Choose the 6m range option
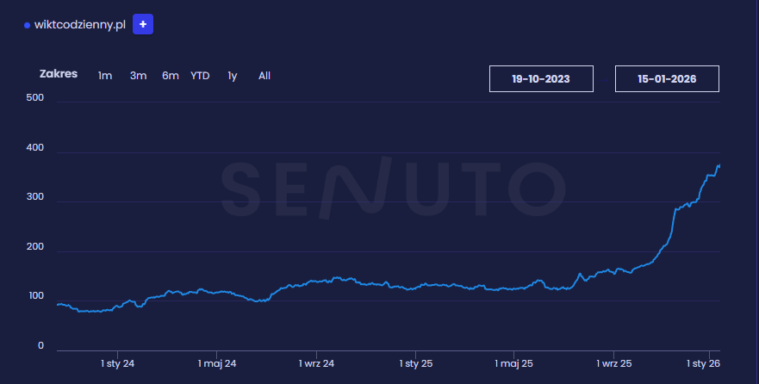Screen dimensions: 759x384 170,76
